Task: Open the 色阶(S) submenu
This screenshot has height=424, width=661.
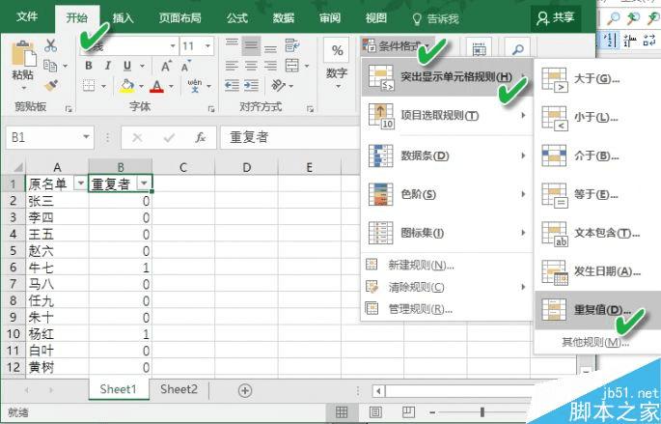Action: point(448,194)
